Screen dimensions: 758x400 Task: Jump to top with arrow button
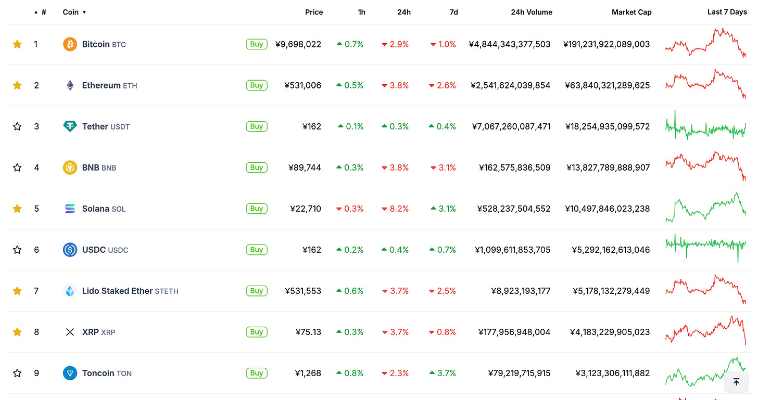pos(736,382)
